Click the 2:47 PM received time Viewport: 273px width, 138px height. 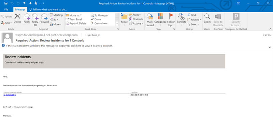[x=267, y=35]
